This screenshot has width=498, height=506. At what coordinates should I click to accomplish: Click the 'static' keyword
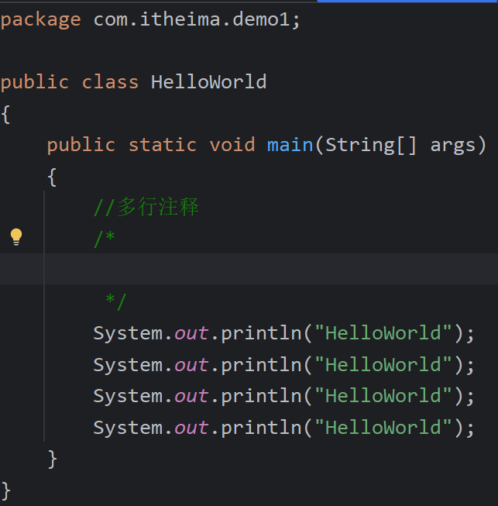coord(163,145)
